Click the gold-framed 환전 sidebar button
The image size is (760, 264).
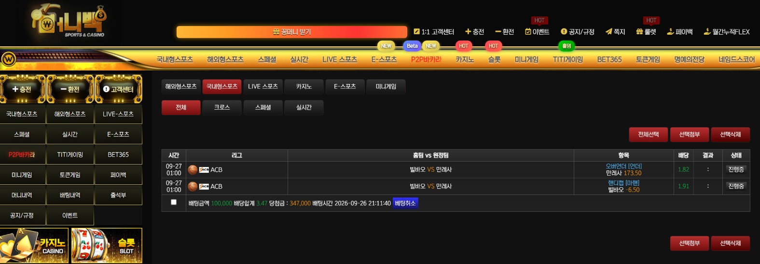[70, 89]
